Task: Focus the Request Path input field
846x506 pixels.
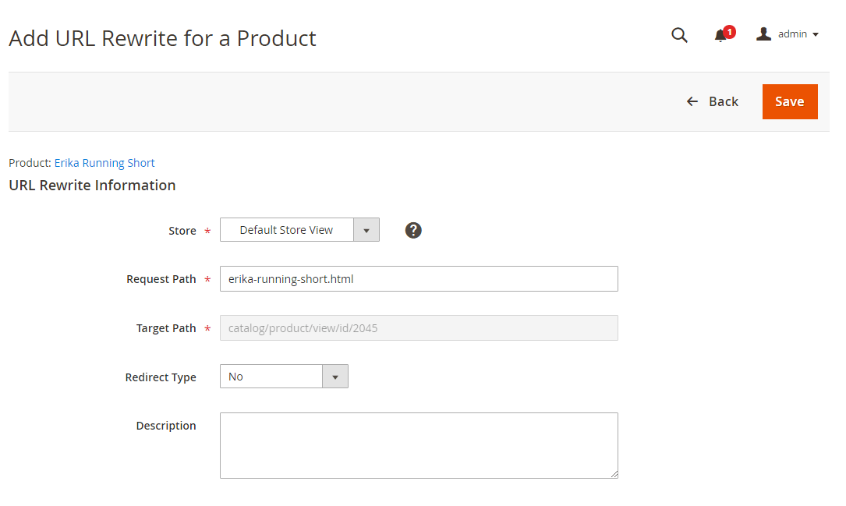Action: [x=419, y=279]
